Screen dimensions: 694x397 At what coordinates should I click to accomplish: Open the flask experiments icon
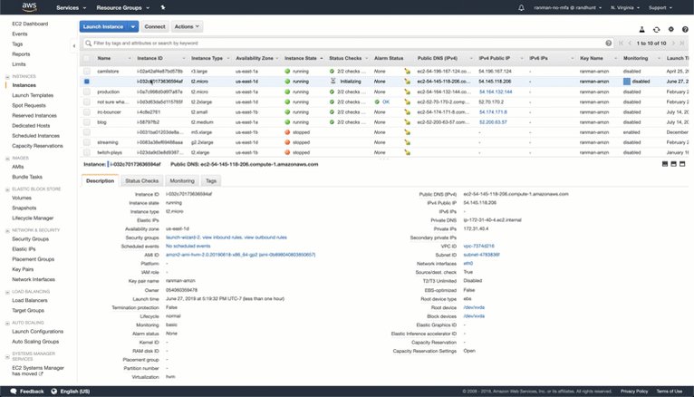click(641, 29)
